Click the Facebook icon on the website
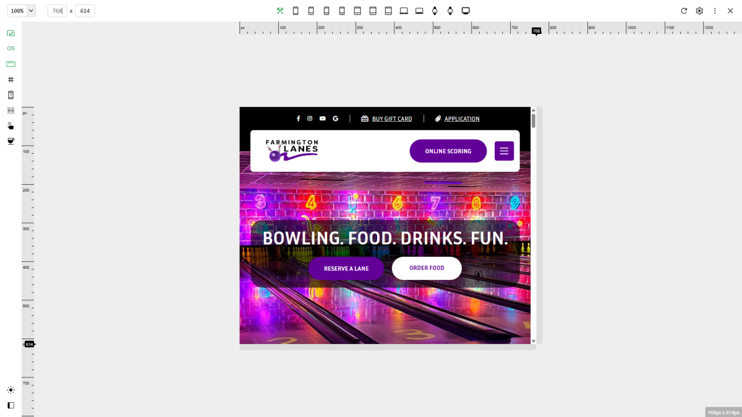742x417 pixels. [x=298, y=119]
